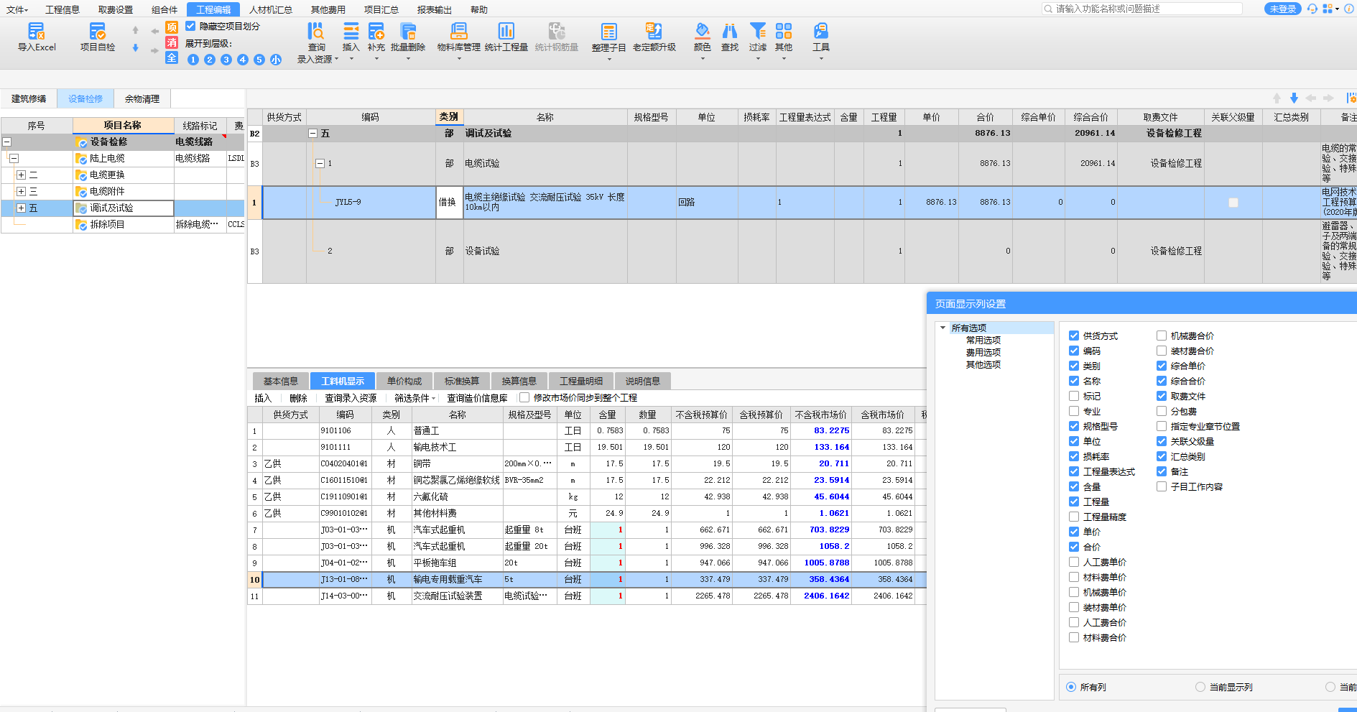Expand the 三 电缆附件 tree node
This screenshot has width=1357, height=712.
[21, 191]
